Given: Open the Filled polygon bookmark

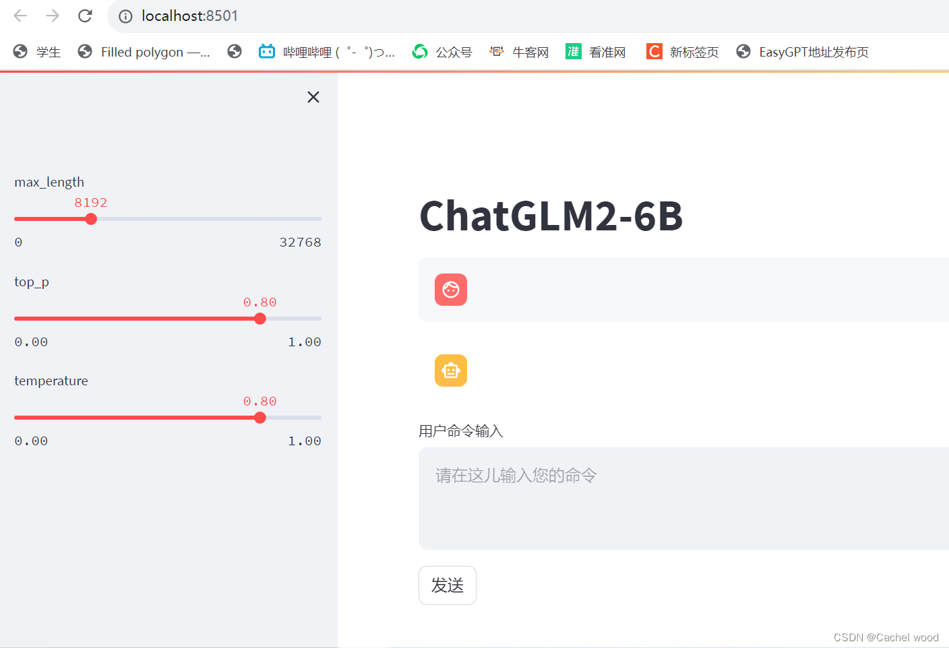Looking at the screenshot, I should click(x=144, y=51).
